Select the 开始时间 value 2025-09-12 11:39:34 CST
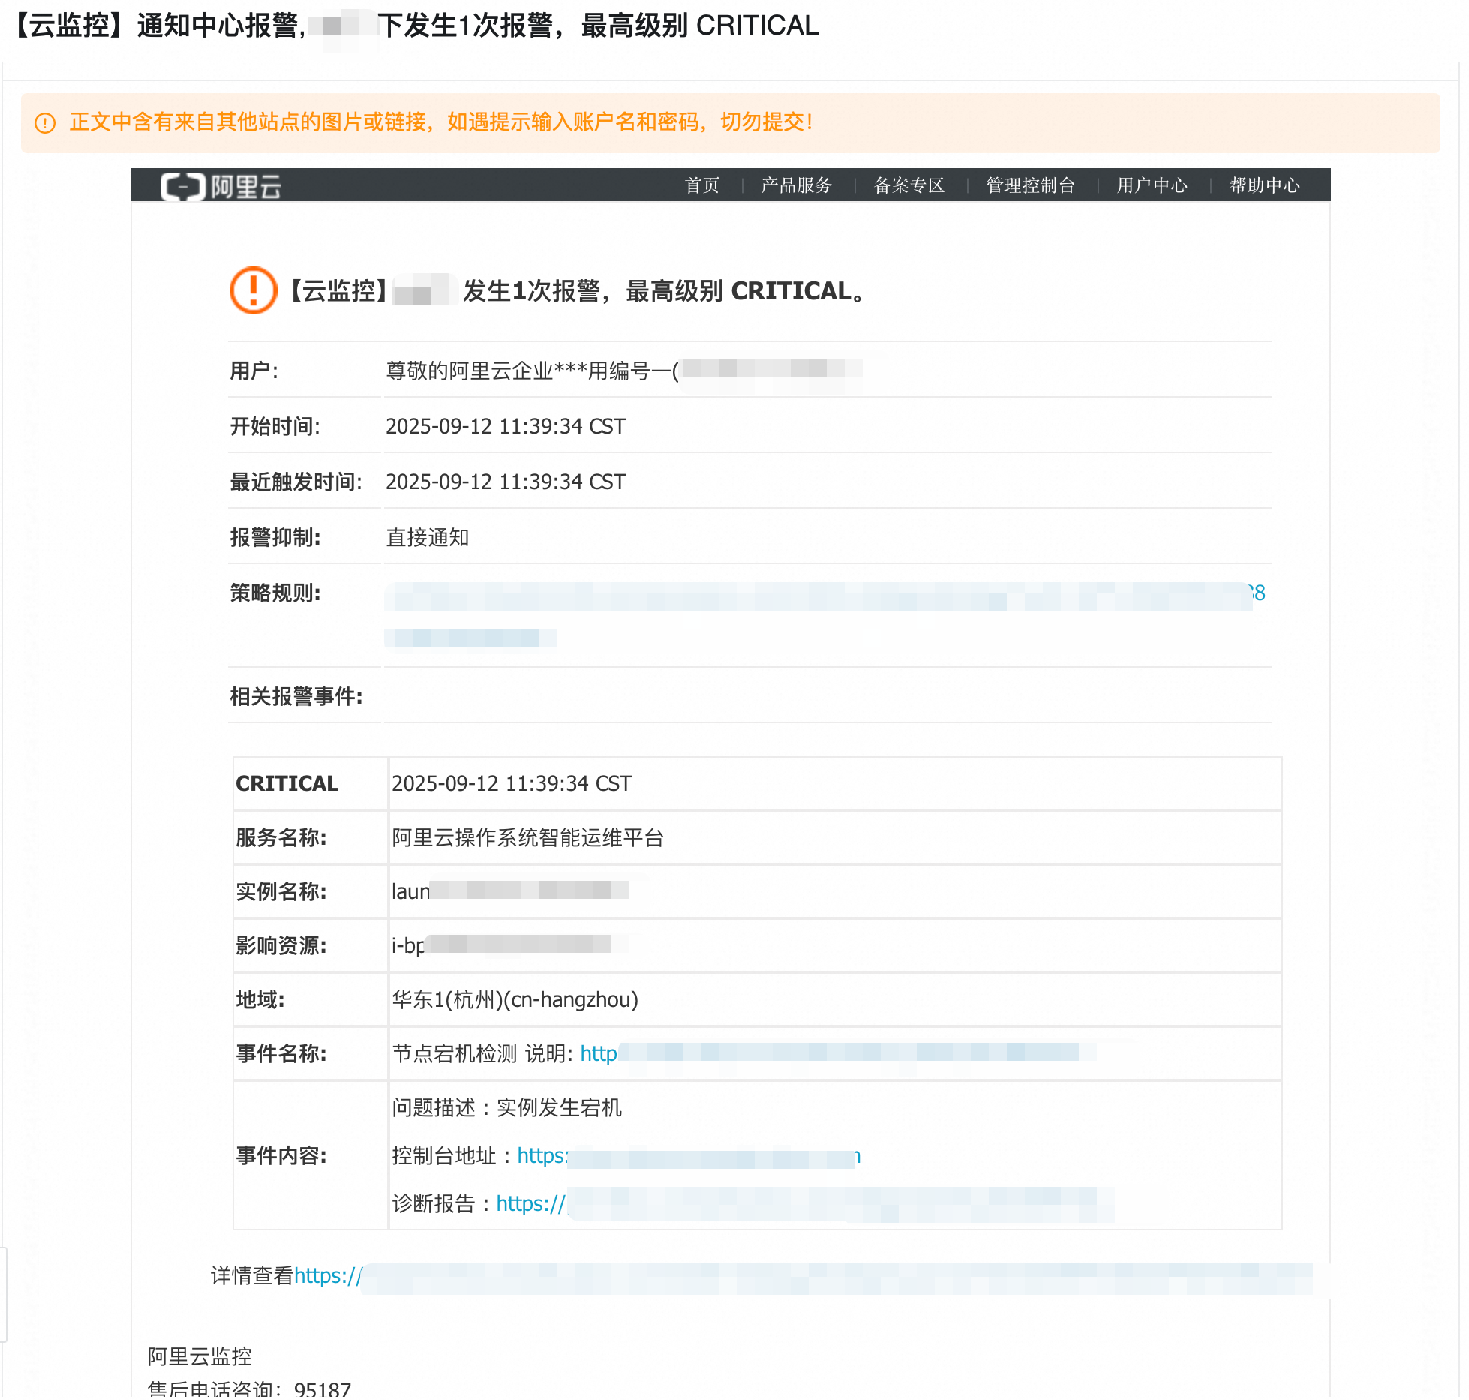The image size is (1469, 1400). point(506,426)
